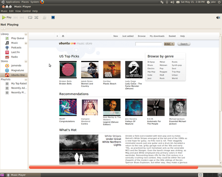Open R.E.M. Automatic For The People cover

pos(156,107)
